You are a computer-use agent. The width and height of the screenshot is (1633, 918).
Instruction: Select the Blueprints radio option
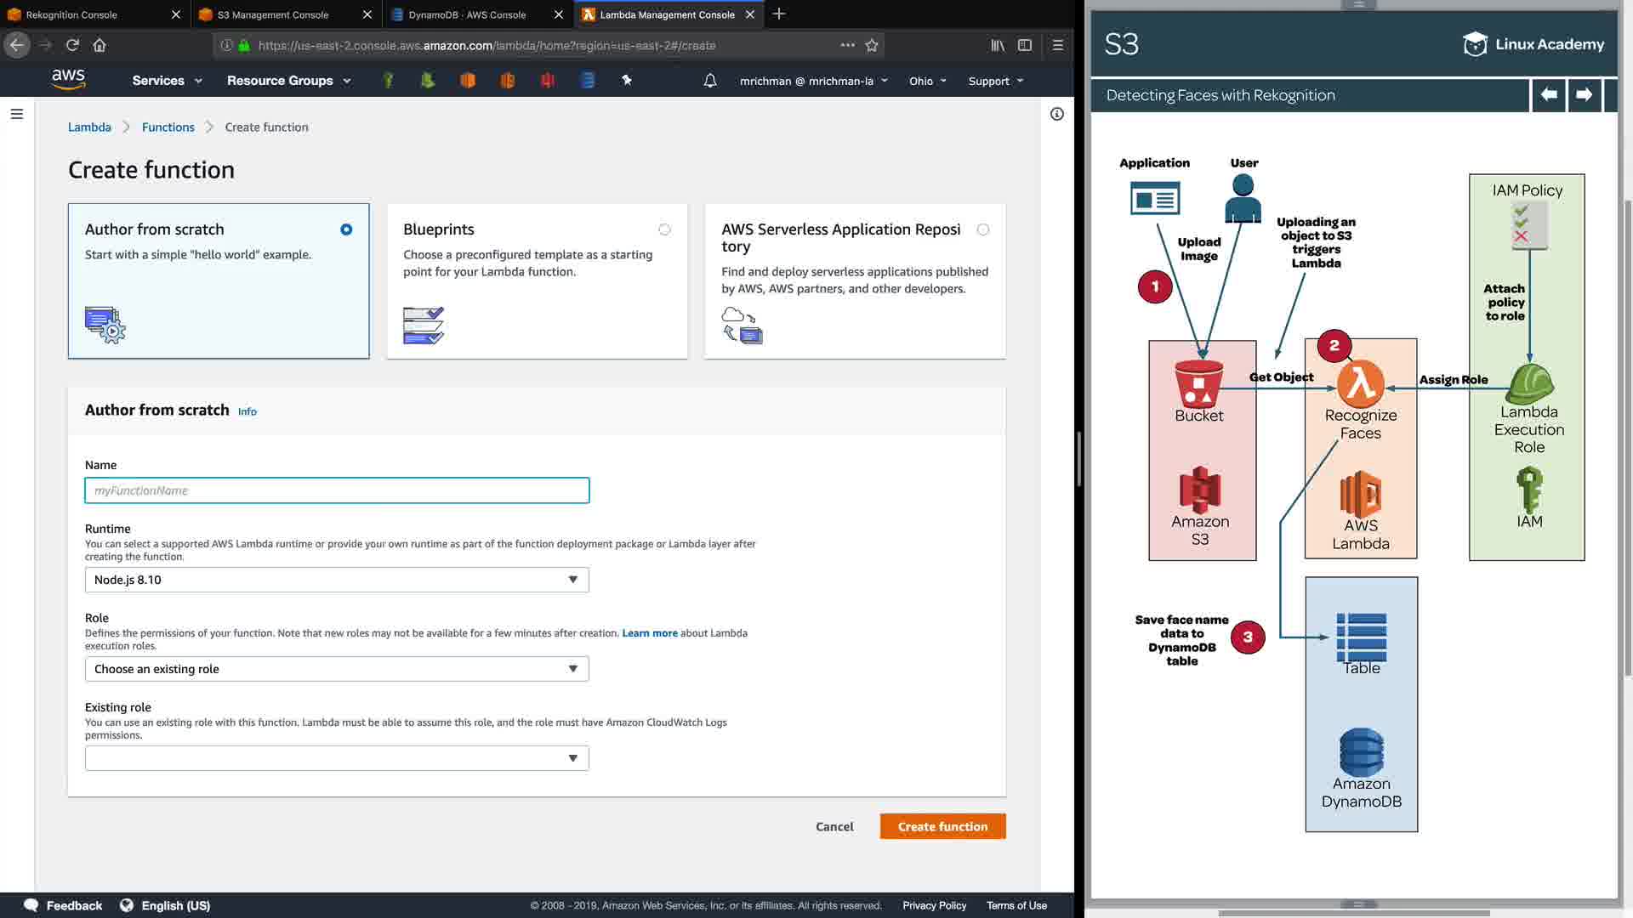point(664,229)
